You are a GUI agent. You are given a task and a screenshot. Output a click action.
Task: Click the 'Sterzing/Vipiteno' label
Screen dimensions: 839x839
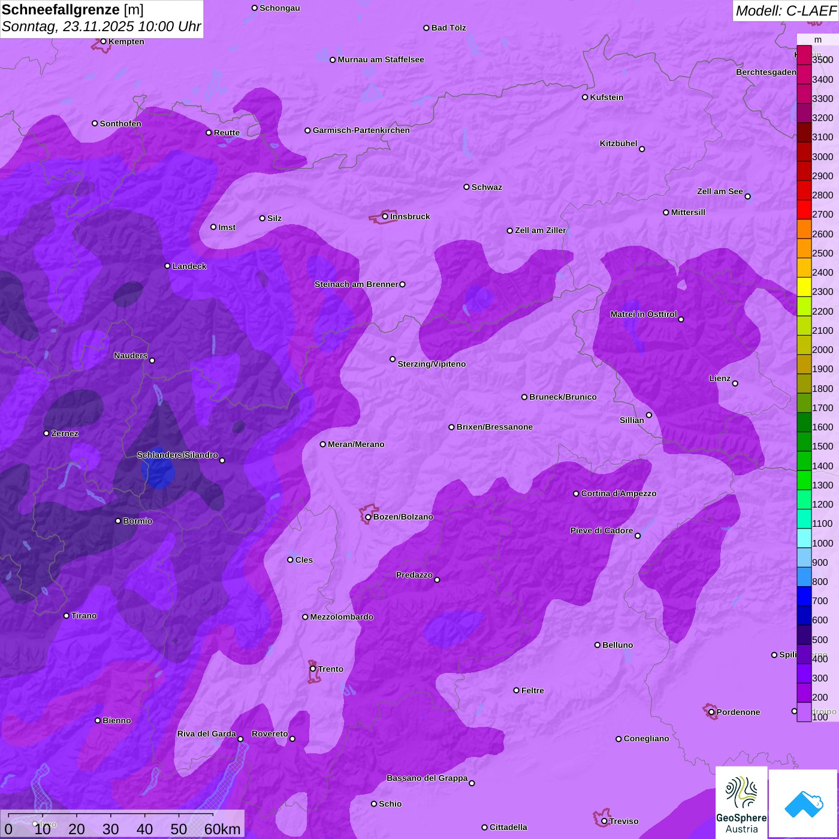431,364
